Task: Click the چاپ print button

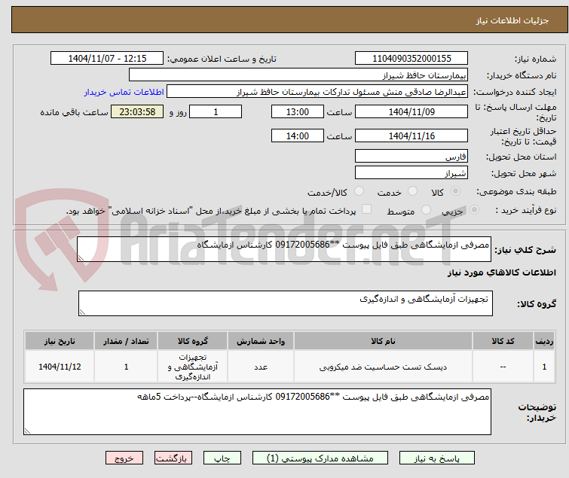Action: [x=222, y=458]
